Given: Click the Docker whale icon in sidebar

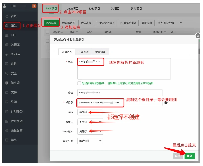Looking at the screenshot, I should [7, 54].
